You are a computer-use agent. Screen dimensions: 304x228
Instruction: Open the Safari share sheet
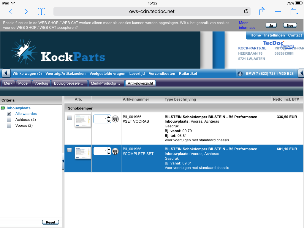pyautogui.click(x=262, y=11)
